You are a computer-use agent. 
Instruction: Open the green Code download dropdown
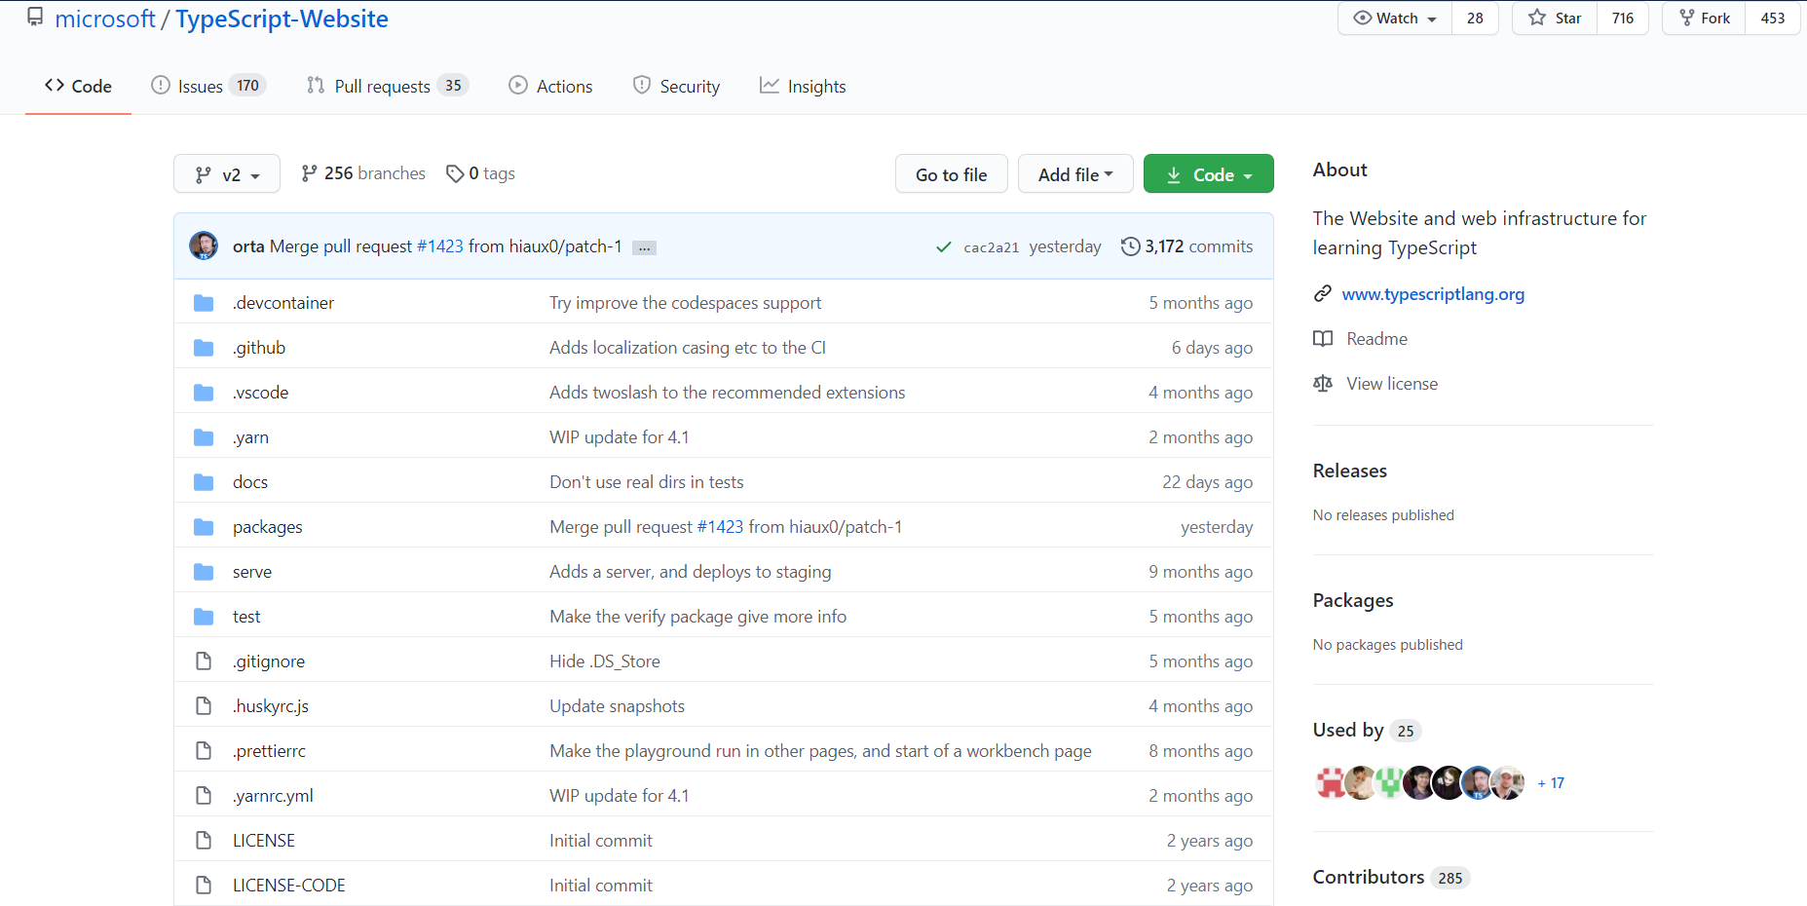tap(1208, 173)
